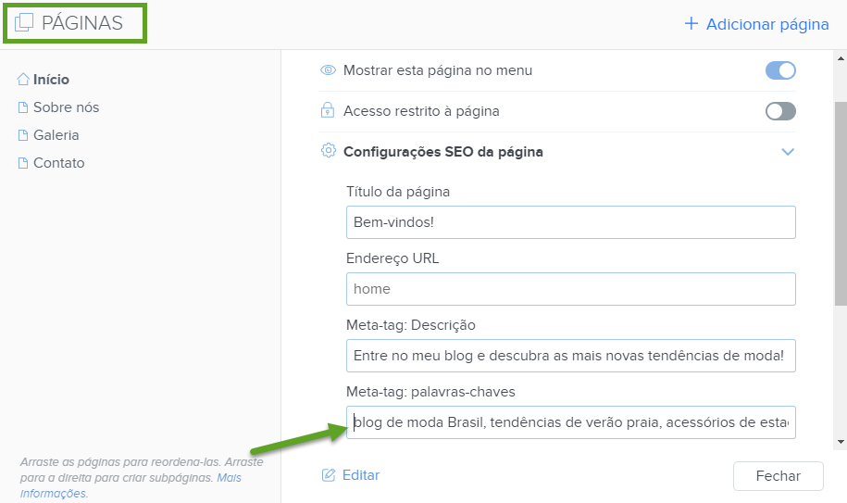847x503 pixels.
Task: Select the Sobre nós page
Action: pyautogui.click(x=67, y=107)
